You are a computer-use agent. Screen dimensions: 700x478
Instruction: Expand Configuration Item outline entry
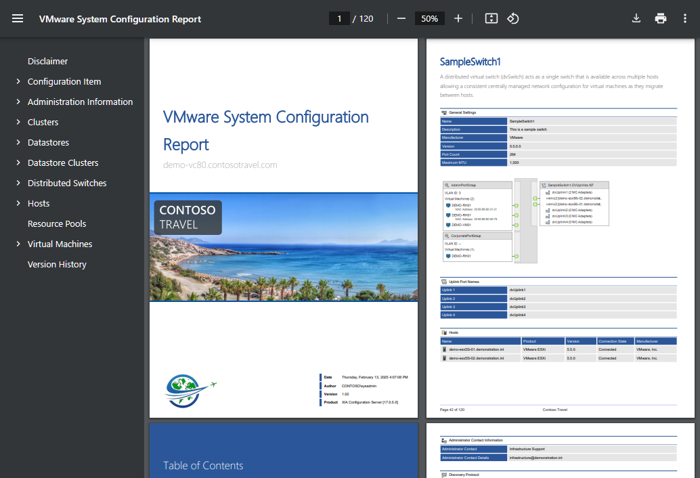coord(18,81)
